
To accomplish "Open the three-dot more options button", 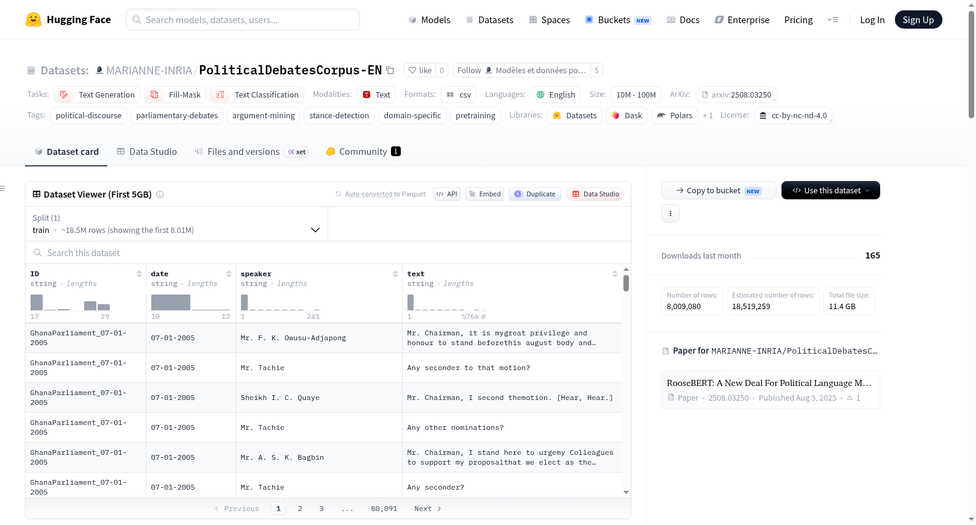I will coord(670,213).
